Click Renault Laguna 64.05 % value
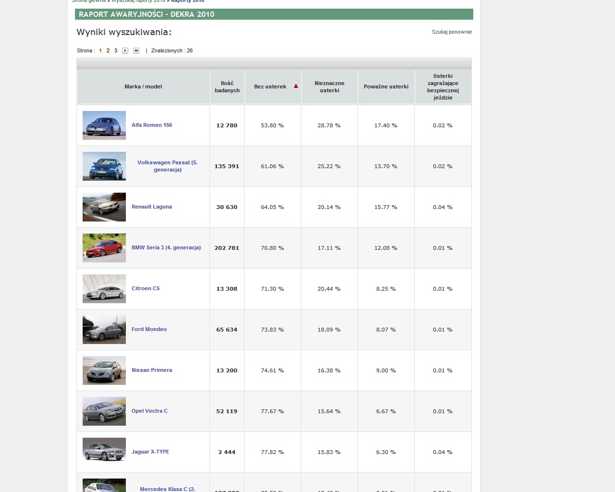The width and height of the screenshot is (615, 492). 272,207
